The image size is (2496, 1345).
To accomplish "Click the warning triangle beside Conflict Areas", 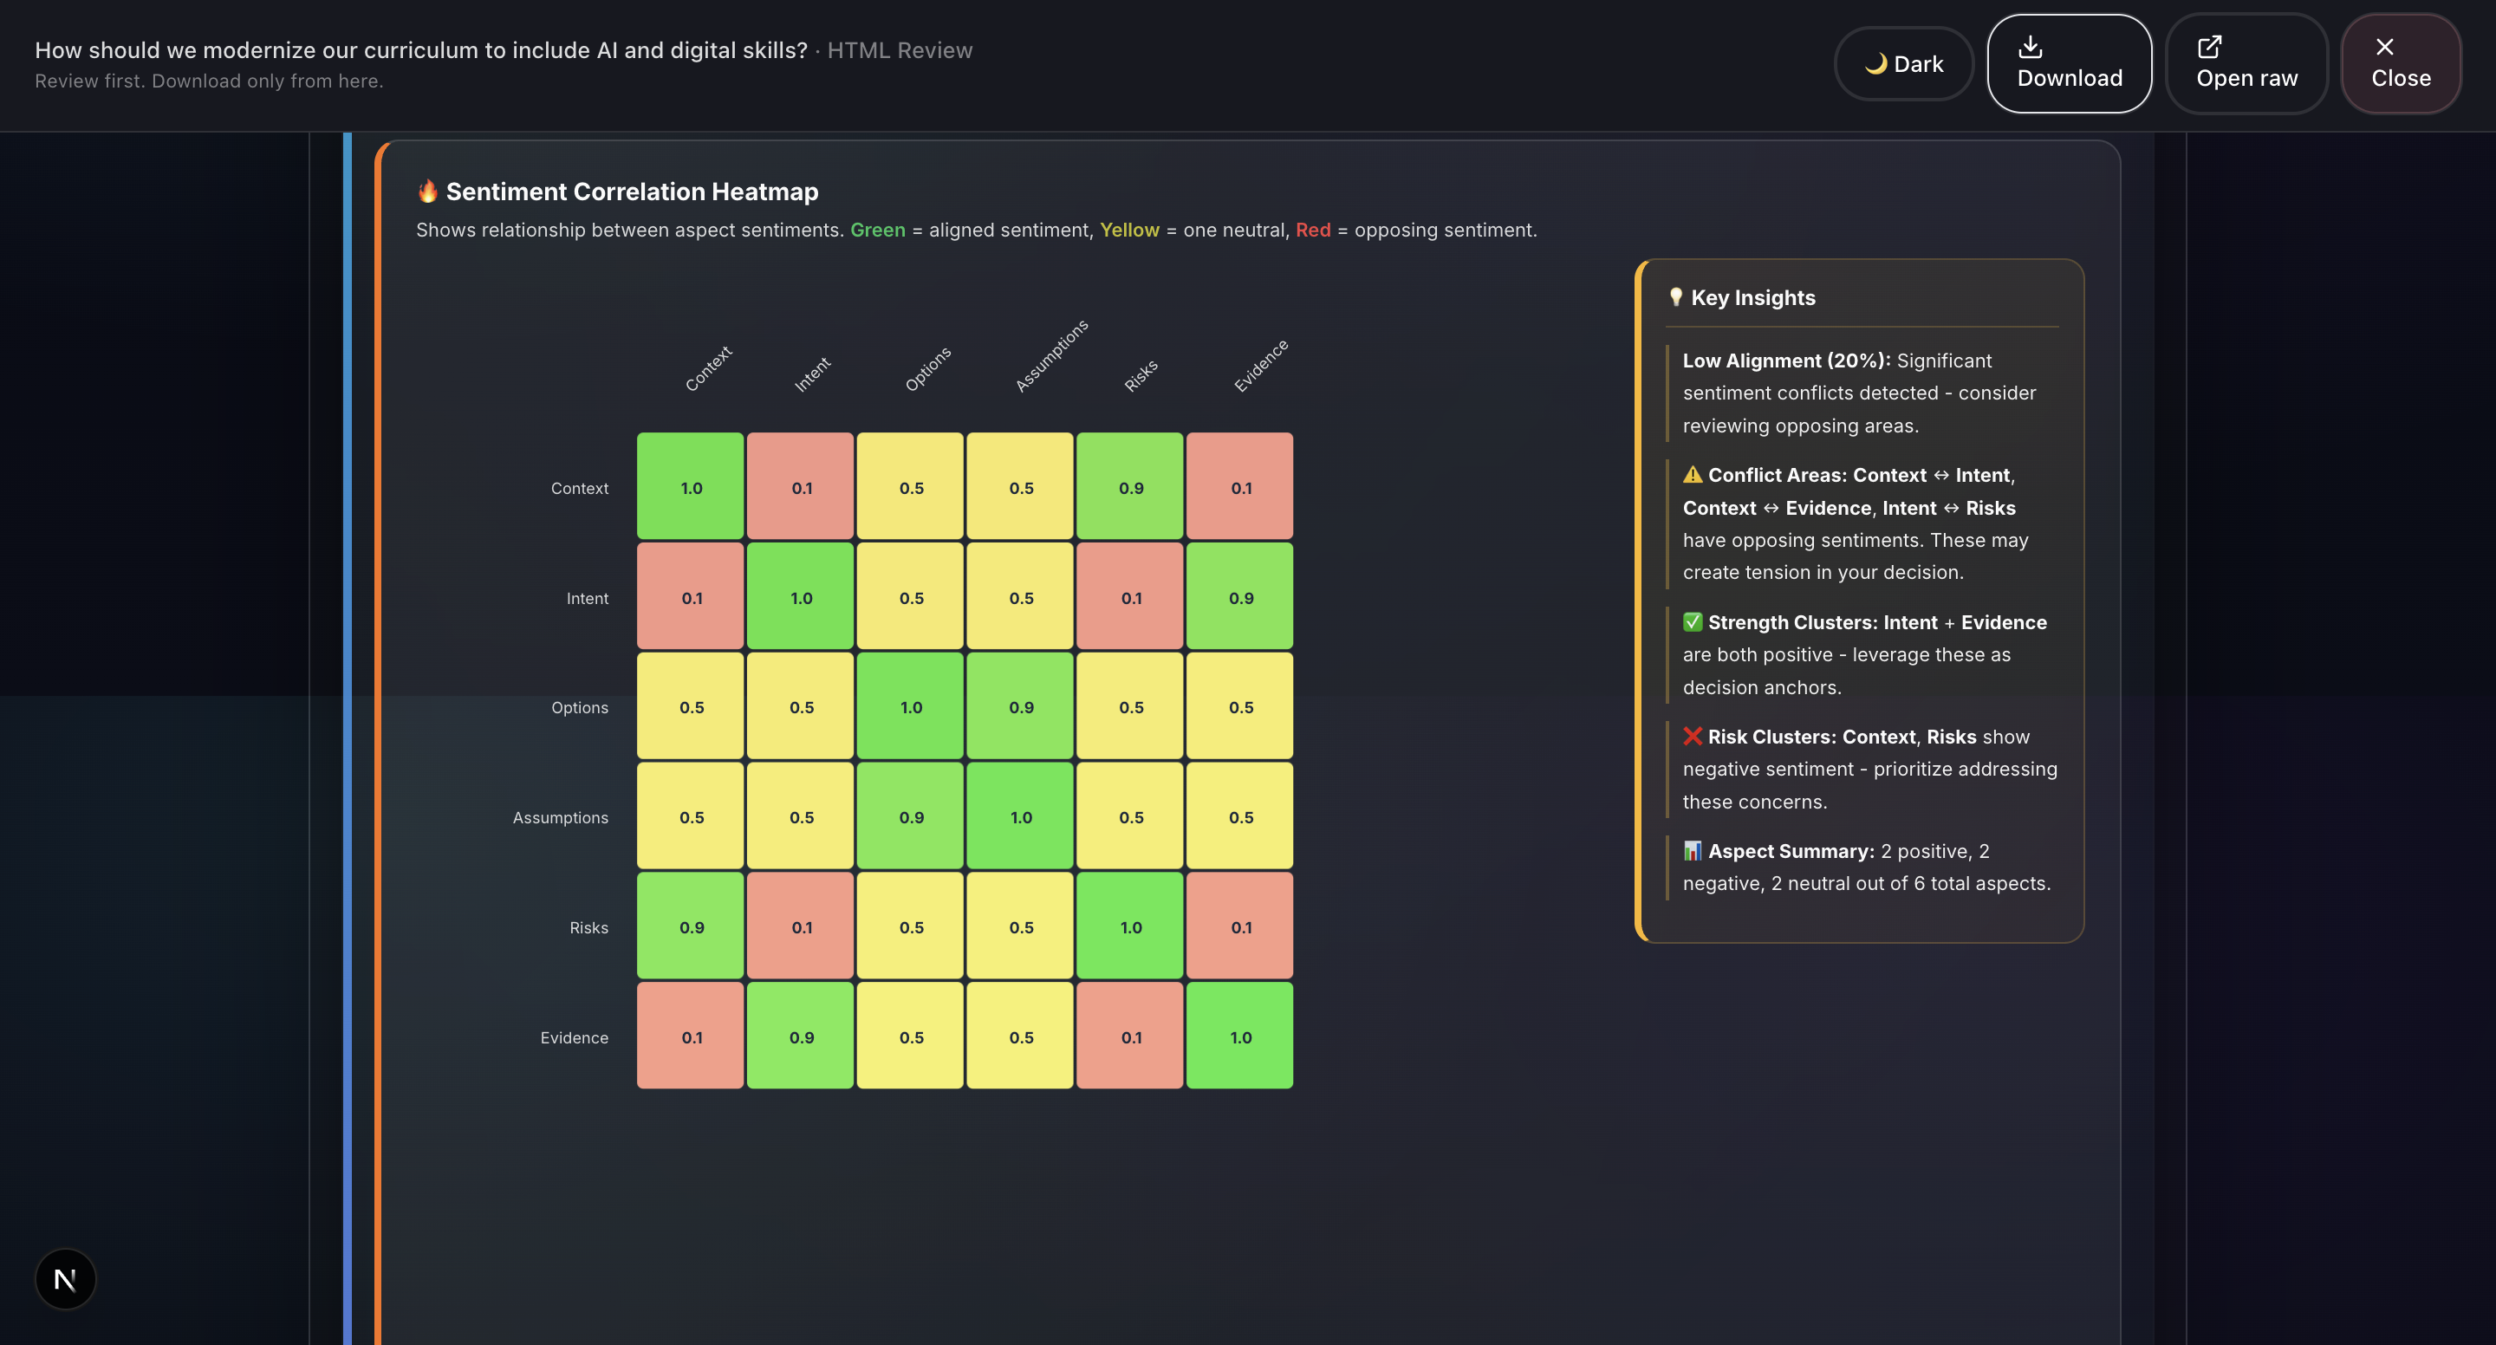I will [1692, 475].
